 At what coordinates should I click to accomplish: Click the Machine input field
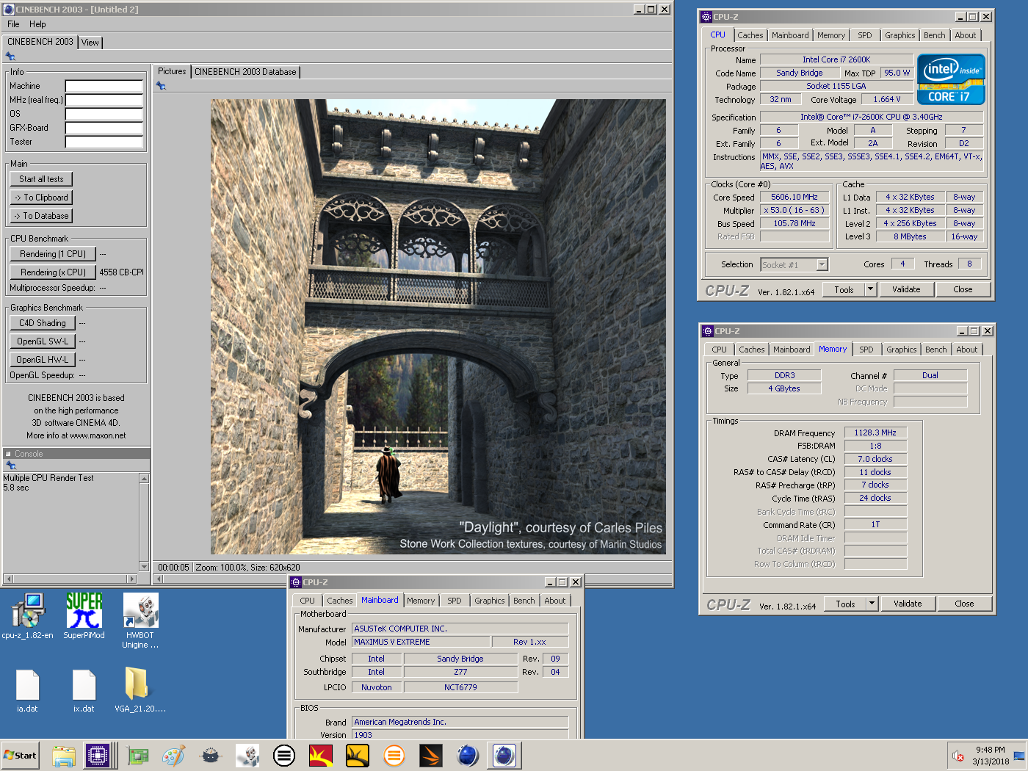point(104,86)
